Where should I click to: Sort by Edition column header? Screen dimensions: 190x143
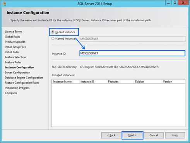[148, 82]
